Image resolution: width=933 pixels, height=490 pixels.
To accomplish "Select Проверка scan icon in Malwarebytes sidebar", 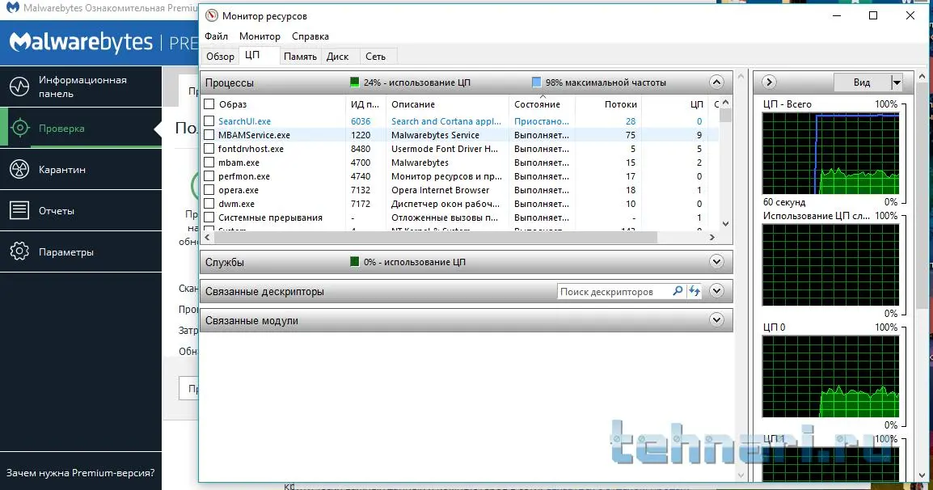I will coord(19,128).
